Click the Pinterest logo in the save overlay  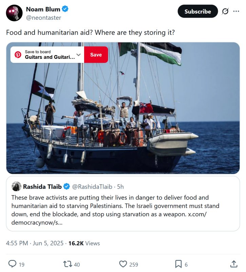(x=17, y=54)
